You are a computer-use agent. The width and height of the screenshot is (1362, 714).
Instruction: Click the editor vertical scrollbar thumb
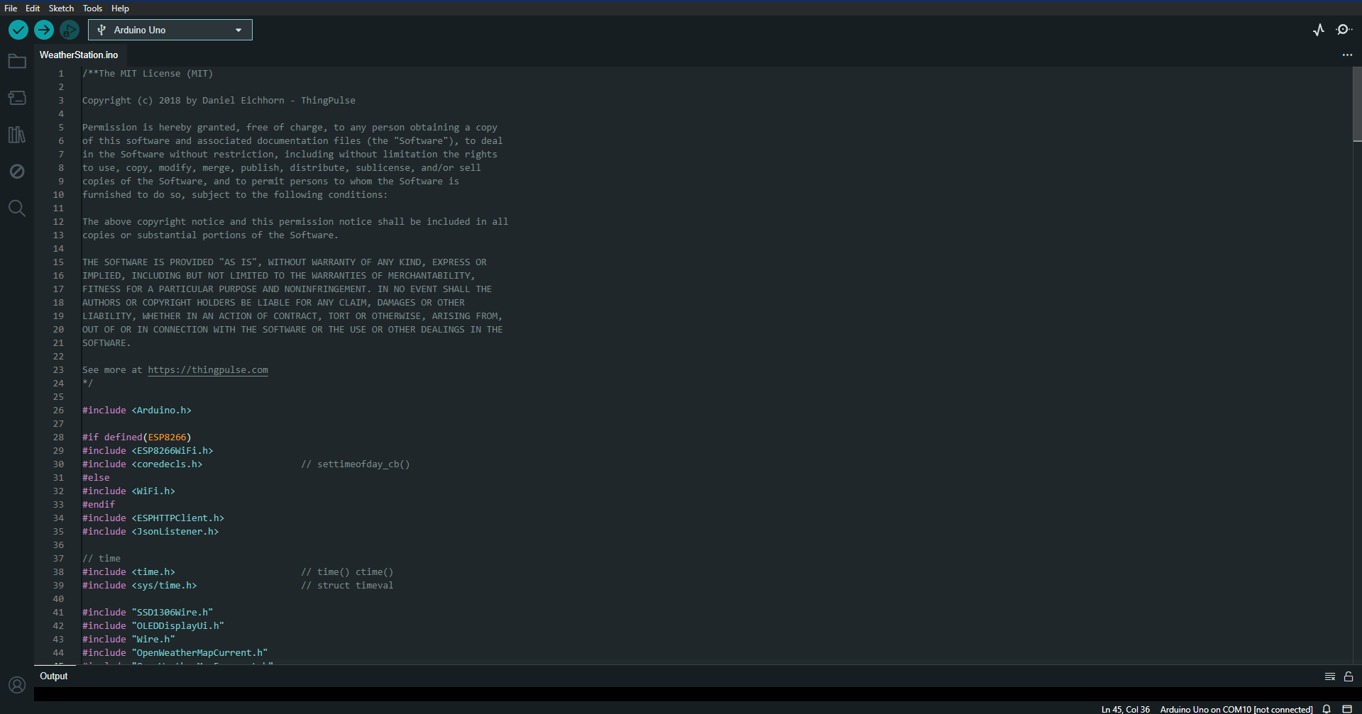click(1357, 105)
